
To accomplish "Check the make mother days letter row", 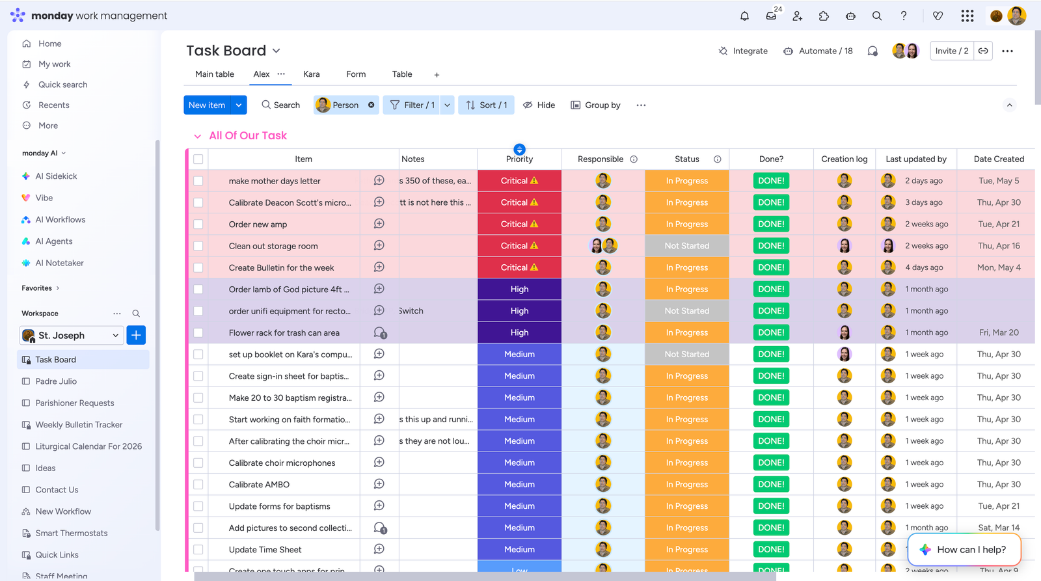I will [x=198, y=181].
